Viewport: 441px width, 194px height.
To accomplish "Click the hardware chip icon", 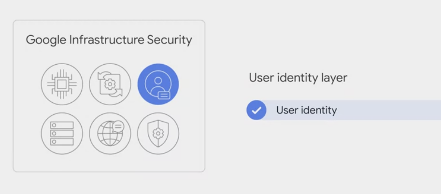I will [62, 84].
